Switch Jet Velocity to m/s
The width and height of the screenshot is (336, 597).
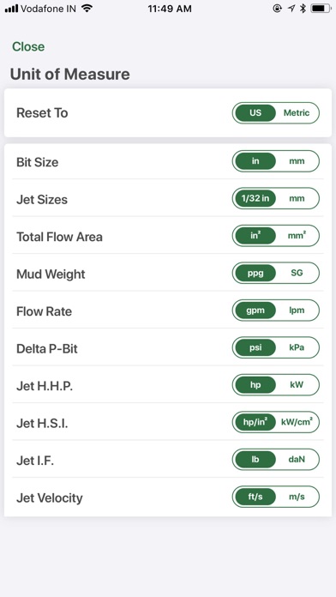pyautogui.click(x=297, y=497)
